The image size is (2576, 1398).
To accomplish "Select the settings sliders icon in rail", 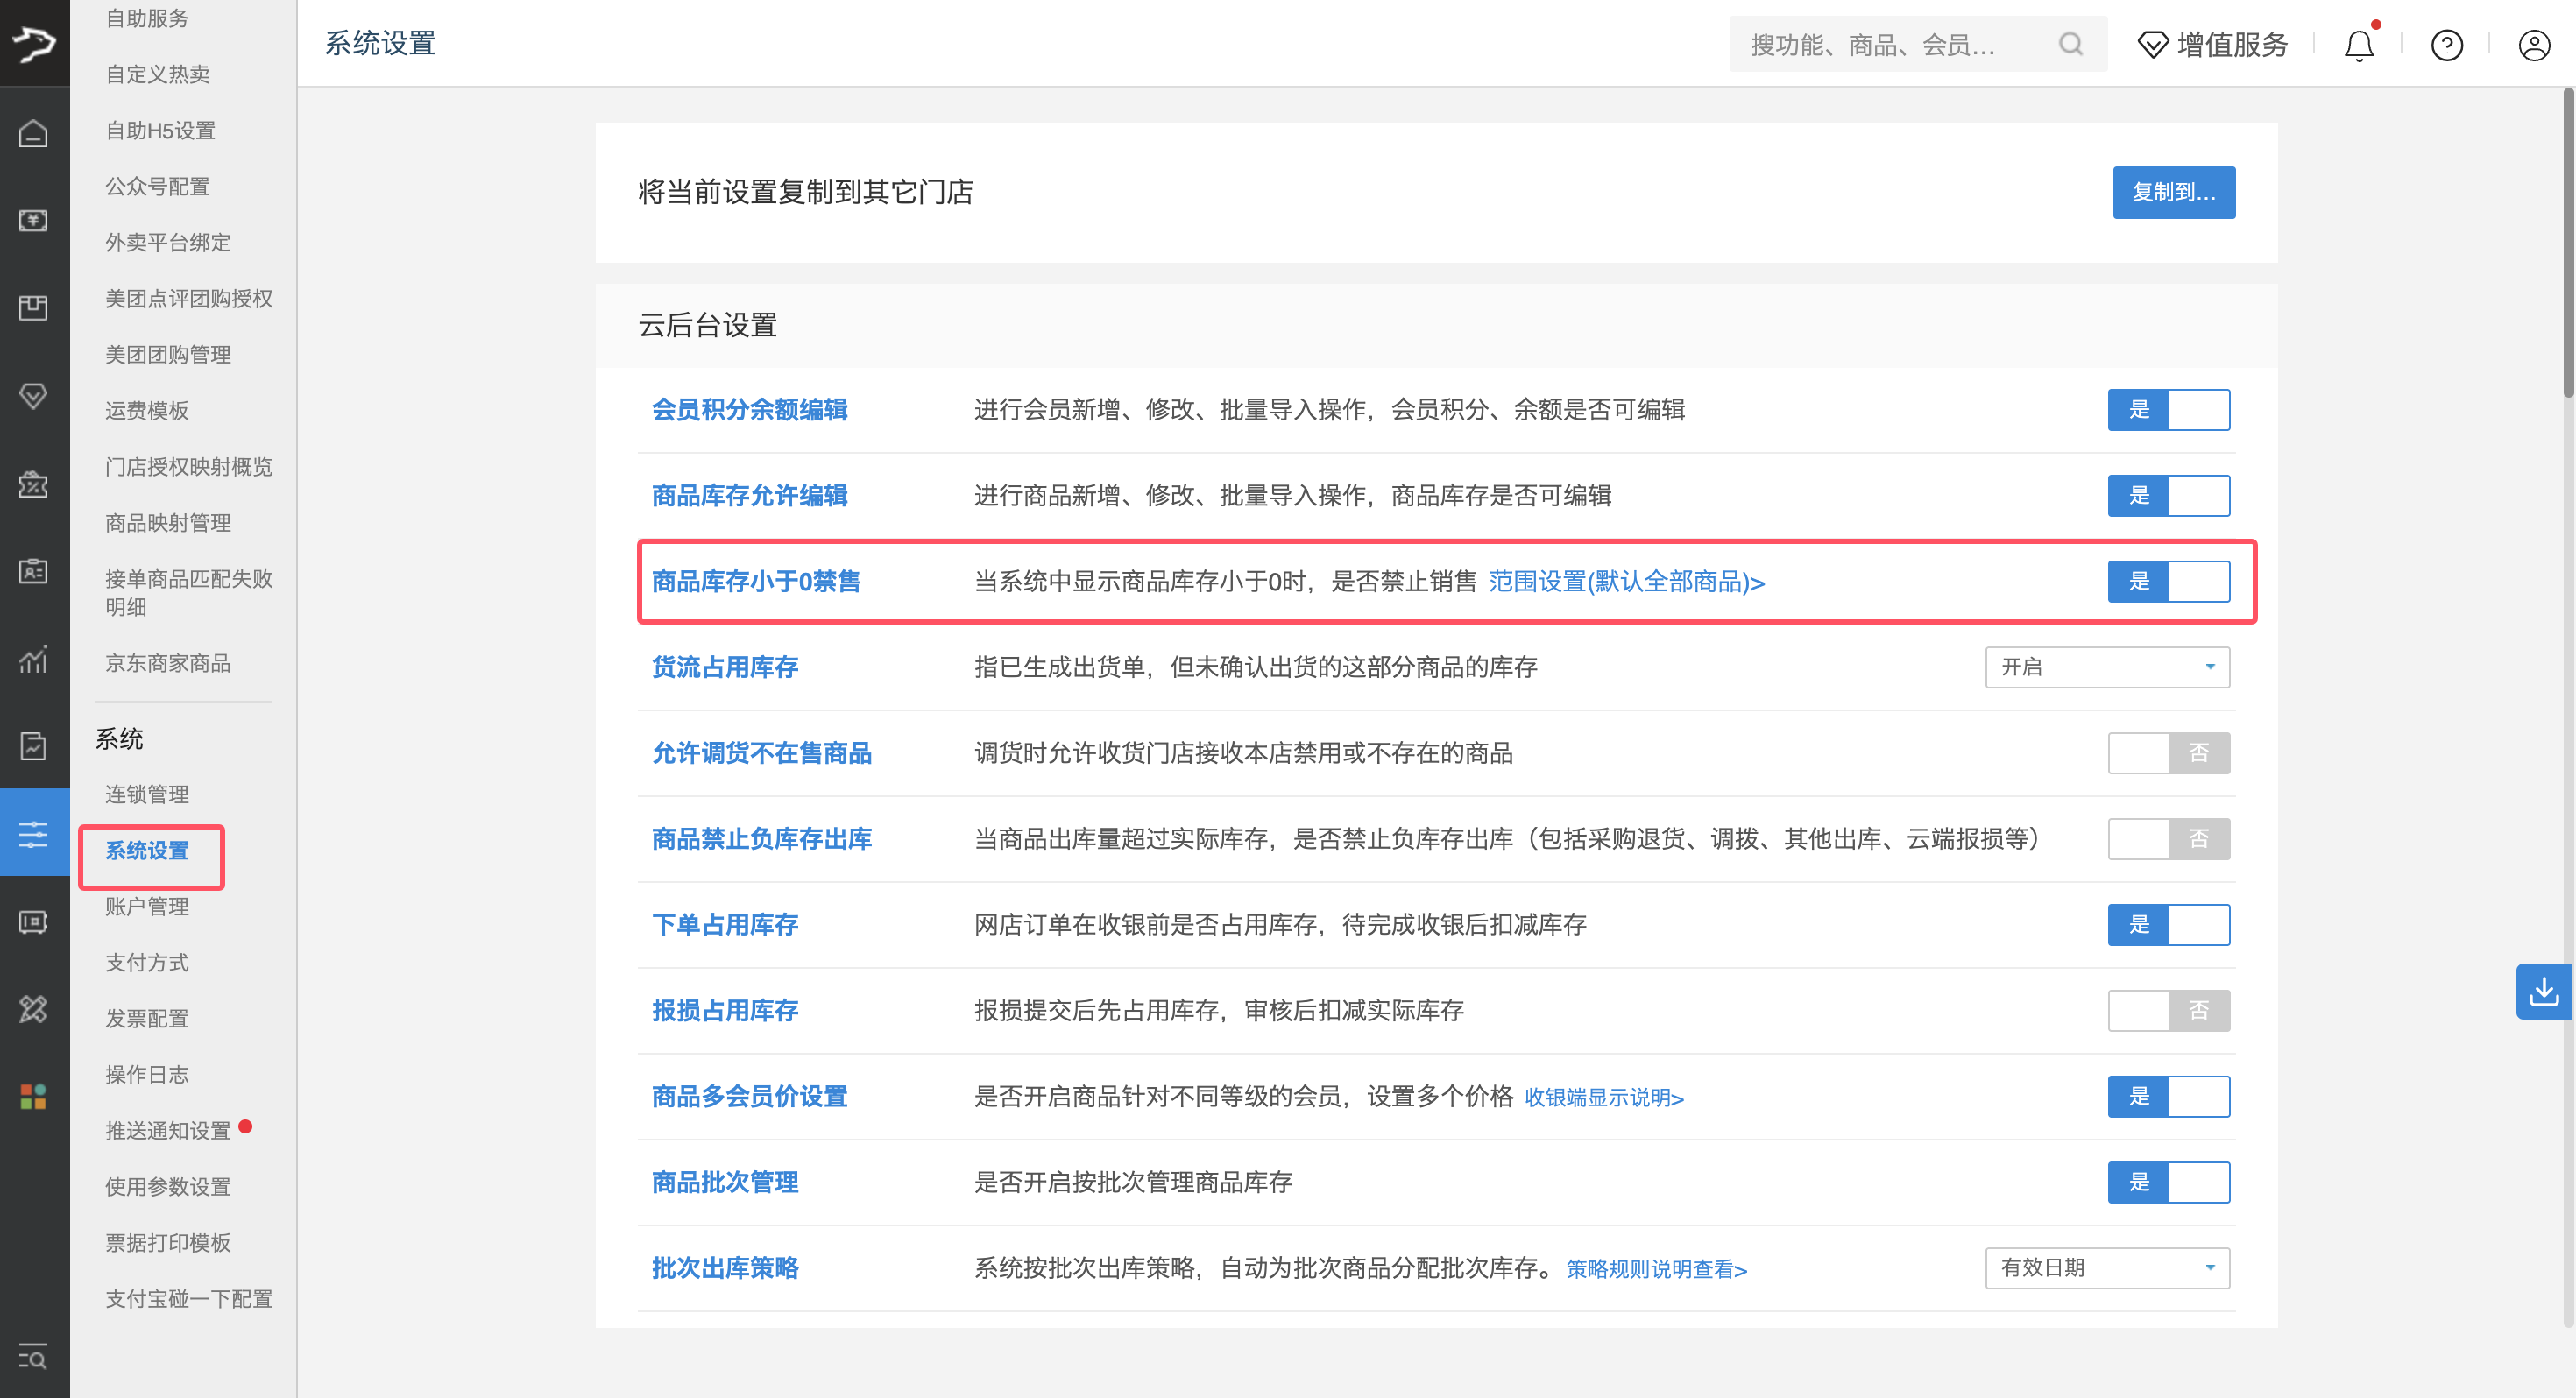I will [x=34, y=833].
